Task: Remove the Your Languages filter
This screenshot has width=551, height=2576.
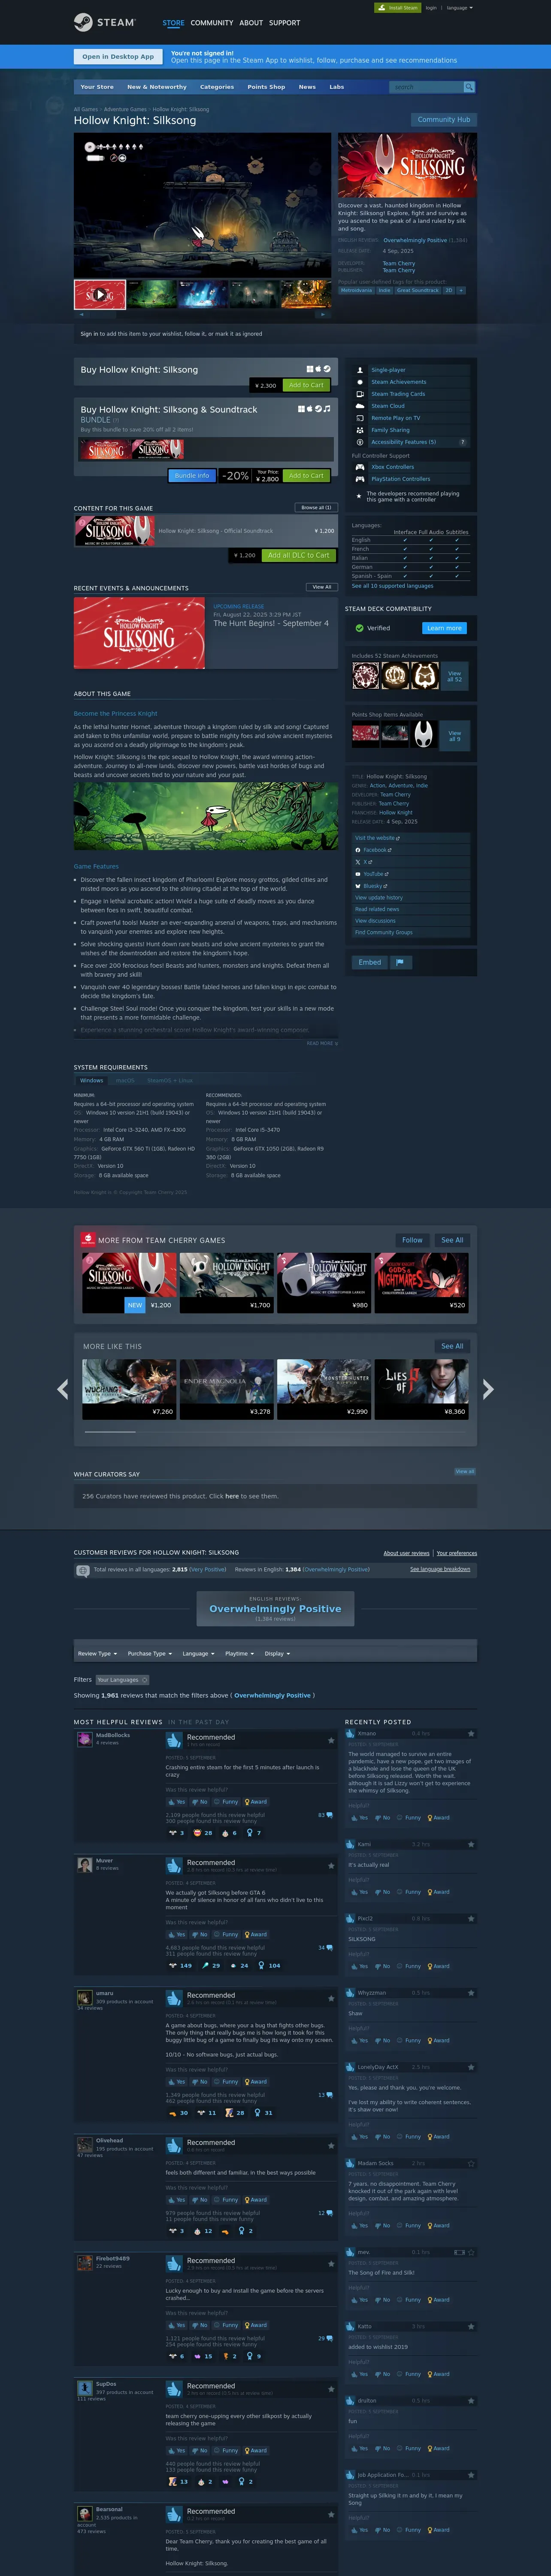Action: click(x=144, y=1680)
